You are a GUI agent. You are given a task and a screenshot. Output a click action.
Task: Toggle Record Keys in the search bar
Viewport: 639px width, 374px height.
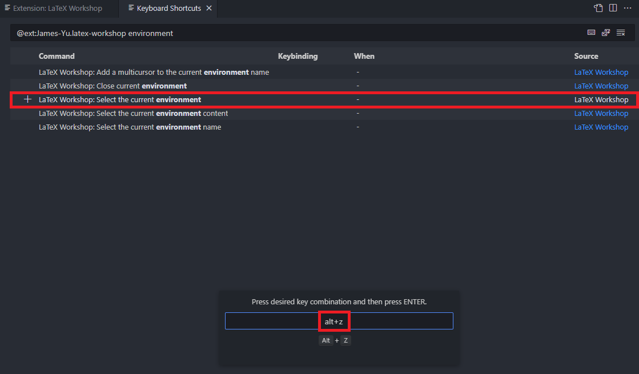[x=592, y=33]
